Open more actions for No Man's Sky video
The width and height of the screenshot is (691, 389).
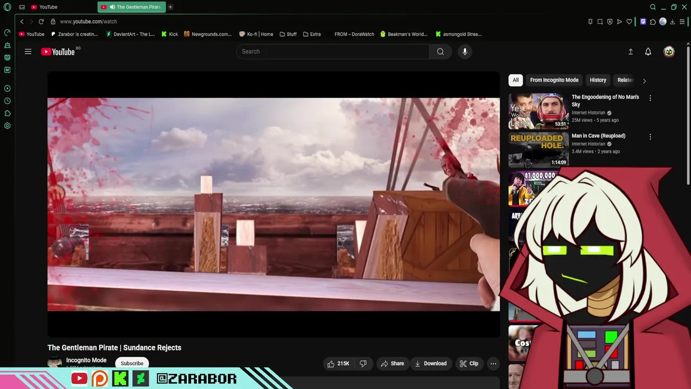(650, 98)
